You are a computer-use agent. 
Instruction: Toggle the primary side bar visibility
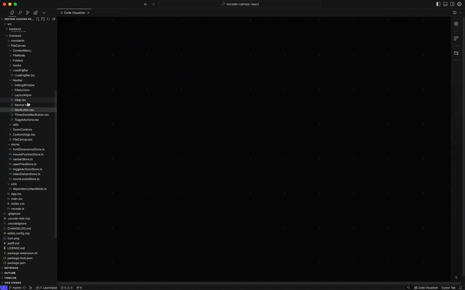(438, 4)
